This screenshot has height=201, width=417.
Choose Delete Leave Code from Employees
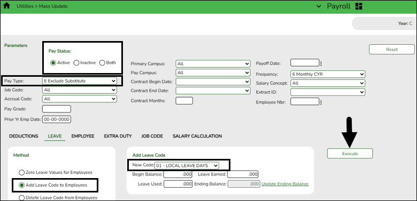pos(21,198)
